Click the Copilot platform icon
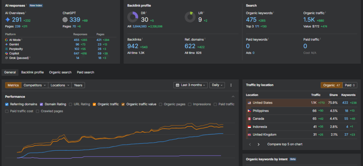Viewport: 363px width, 166px height. tap(7, 53)
